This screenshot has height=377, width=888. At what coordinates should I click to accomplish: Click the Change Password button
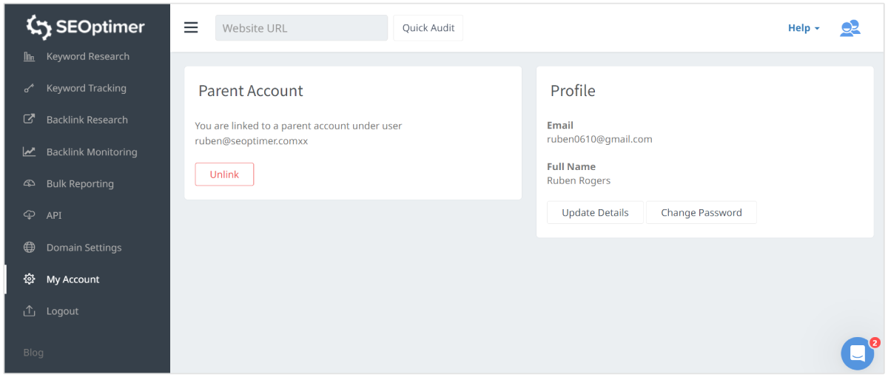701,213
